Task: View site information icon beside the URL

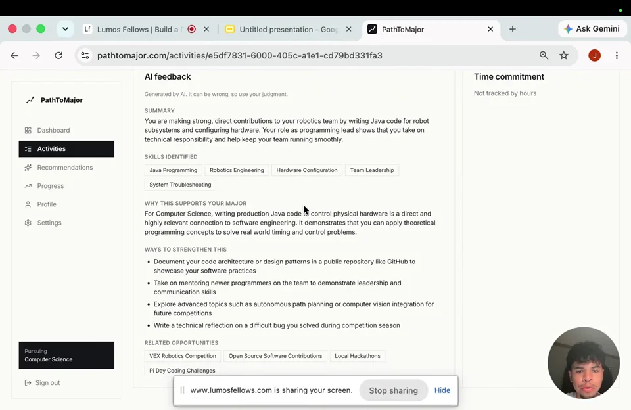Action: (x=85, y=56)
